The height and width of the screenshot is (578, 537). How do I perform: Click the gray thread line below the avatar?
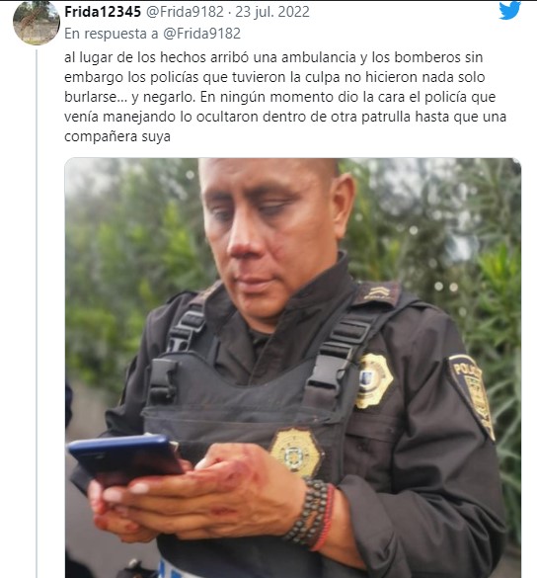[37, 313]
